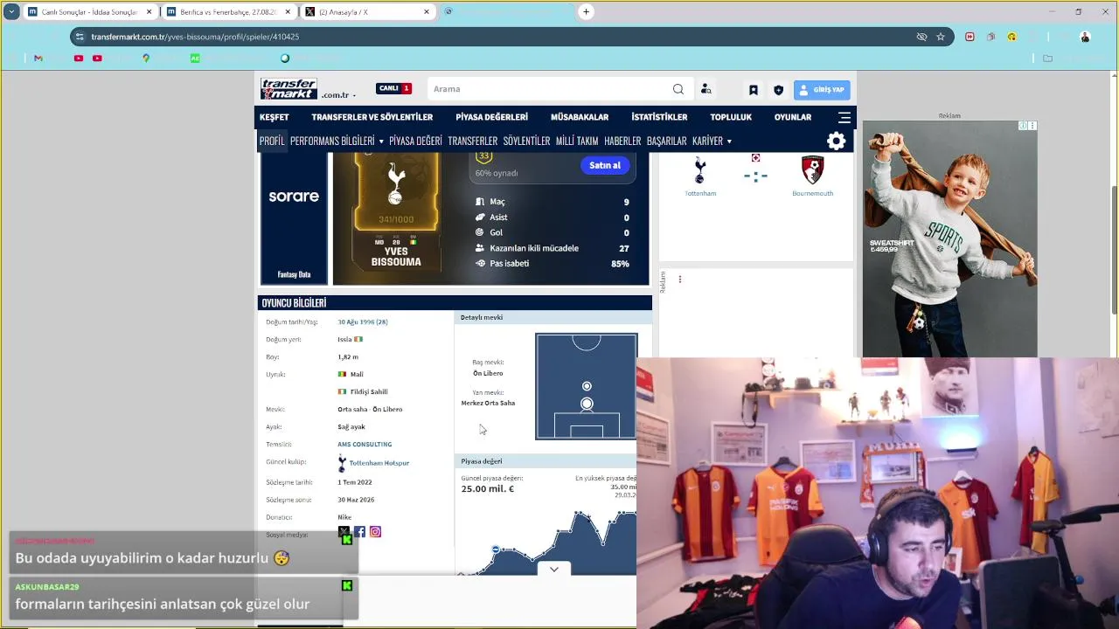1119x629 pixels.
Task: Open the Keşfet menu
Action: (274, 117)
